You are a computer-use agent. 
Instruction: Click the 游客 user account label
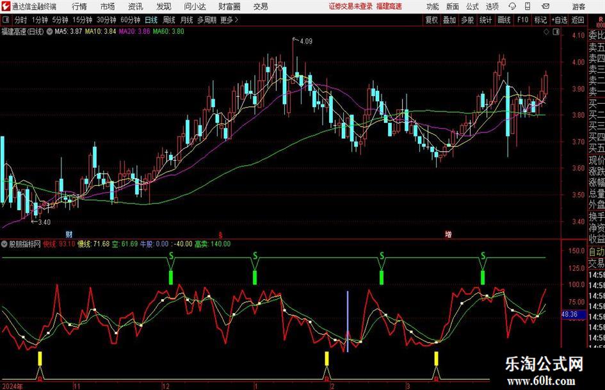click(x=578, y=6)
